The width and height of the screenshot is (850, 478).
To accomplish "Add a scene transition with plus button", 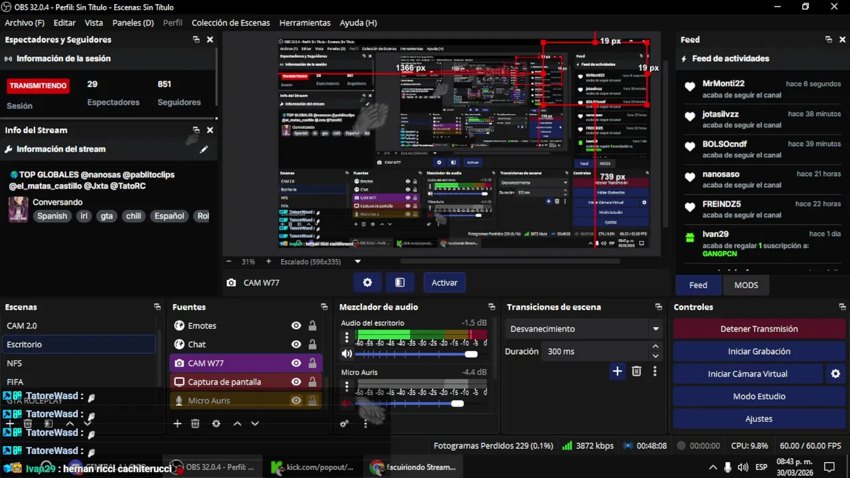I will (617, 371).
